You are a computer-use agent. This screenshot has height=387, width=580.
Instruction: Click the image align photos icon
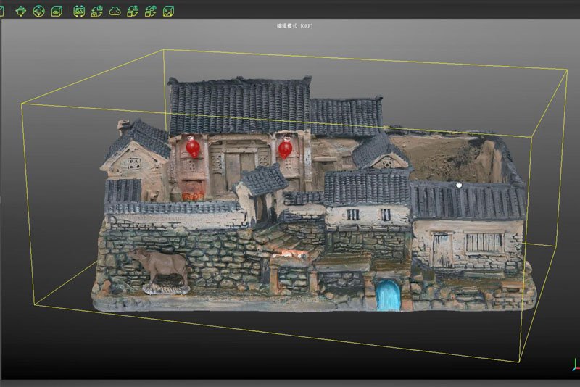click(x=79, y=12)
